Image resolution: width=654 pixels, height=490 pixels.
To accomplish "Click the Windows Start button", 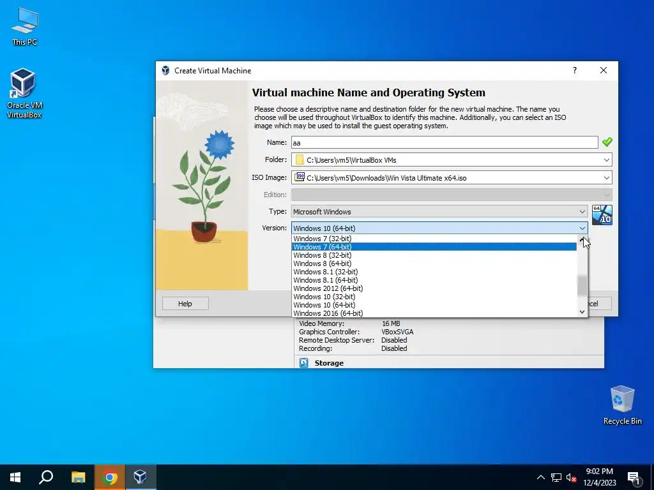I will click(15, 477).
